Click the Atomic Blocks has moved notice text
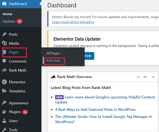This screenshot has height=132, width=159. pos(105,17)
